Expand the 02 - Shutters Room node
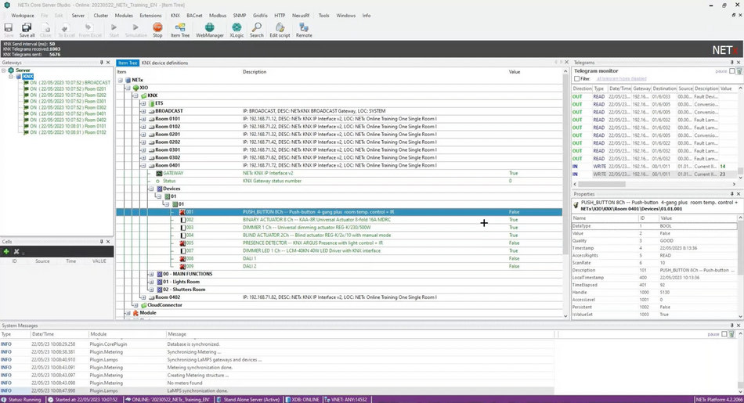 pyautogui.click(x=151, y=290)
